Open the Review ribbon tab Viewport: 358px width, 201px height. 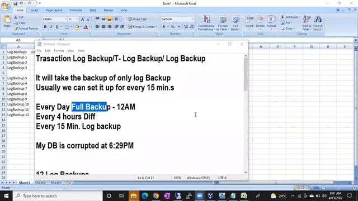pos(109,10)
